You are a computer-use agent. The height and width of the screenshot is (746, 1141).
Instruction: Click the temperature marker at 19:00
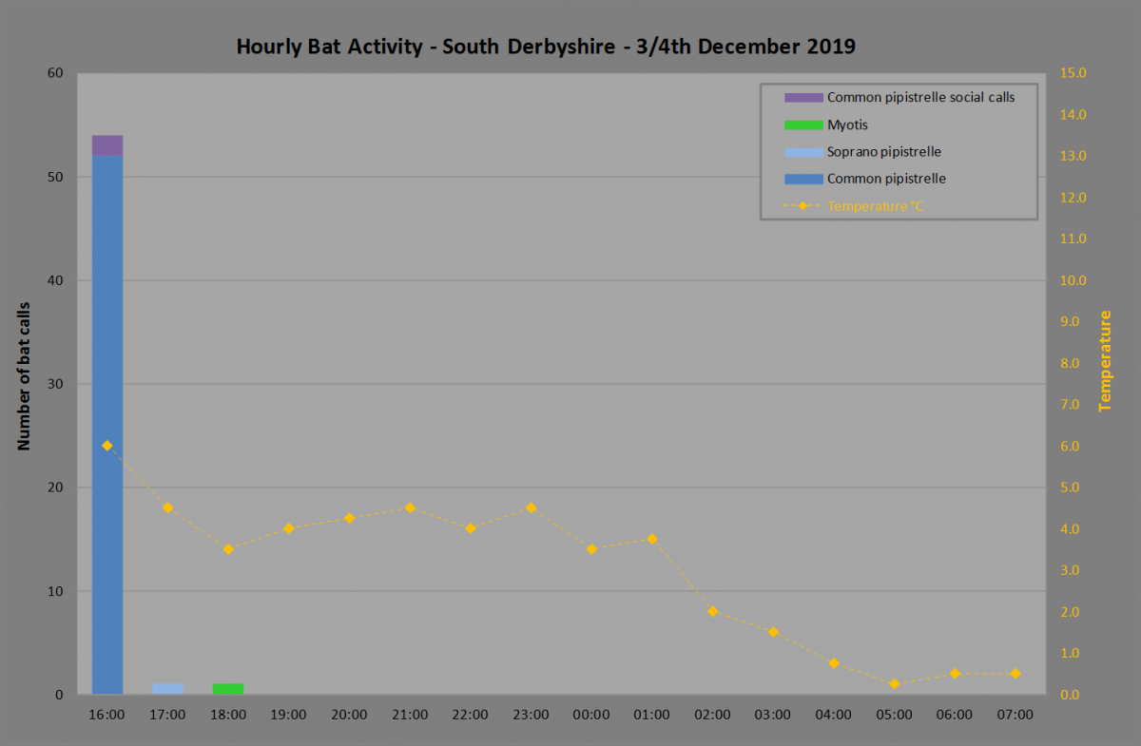(x=289, y=528)
